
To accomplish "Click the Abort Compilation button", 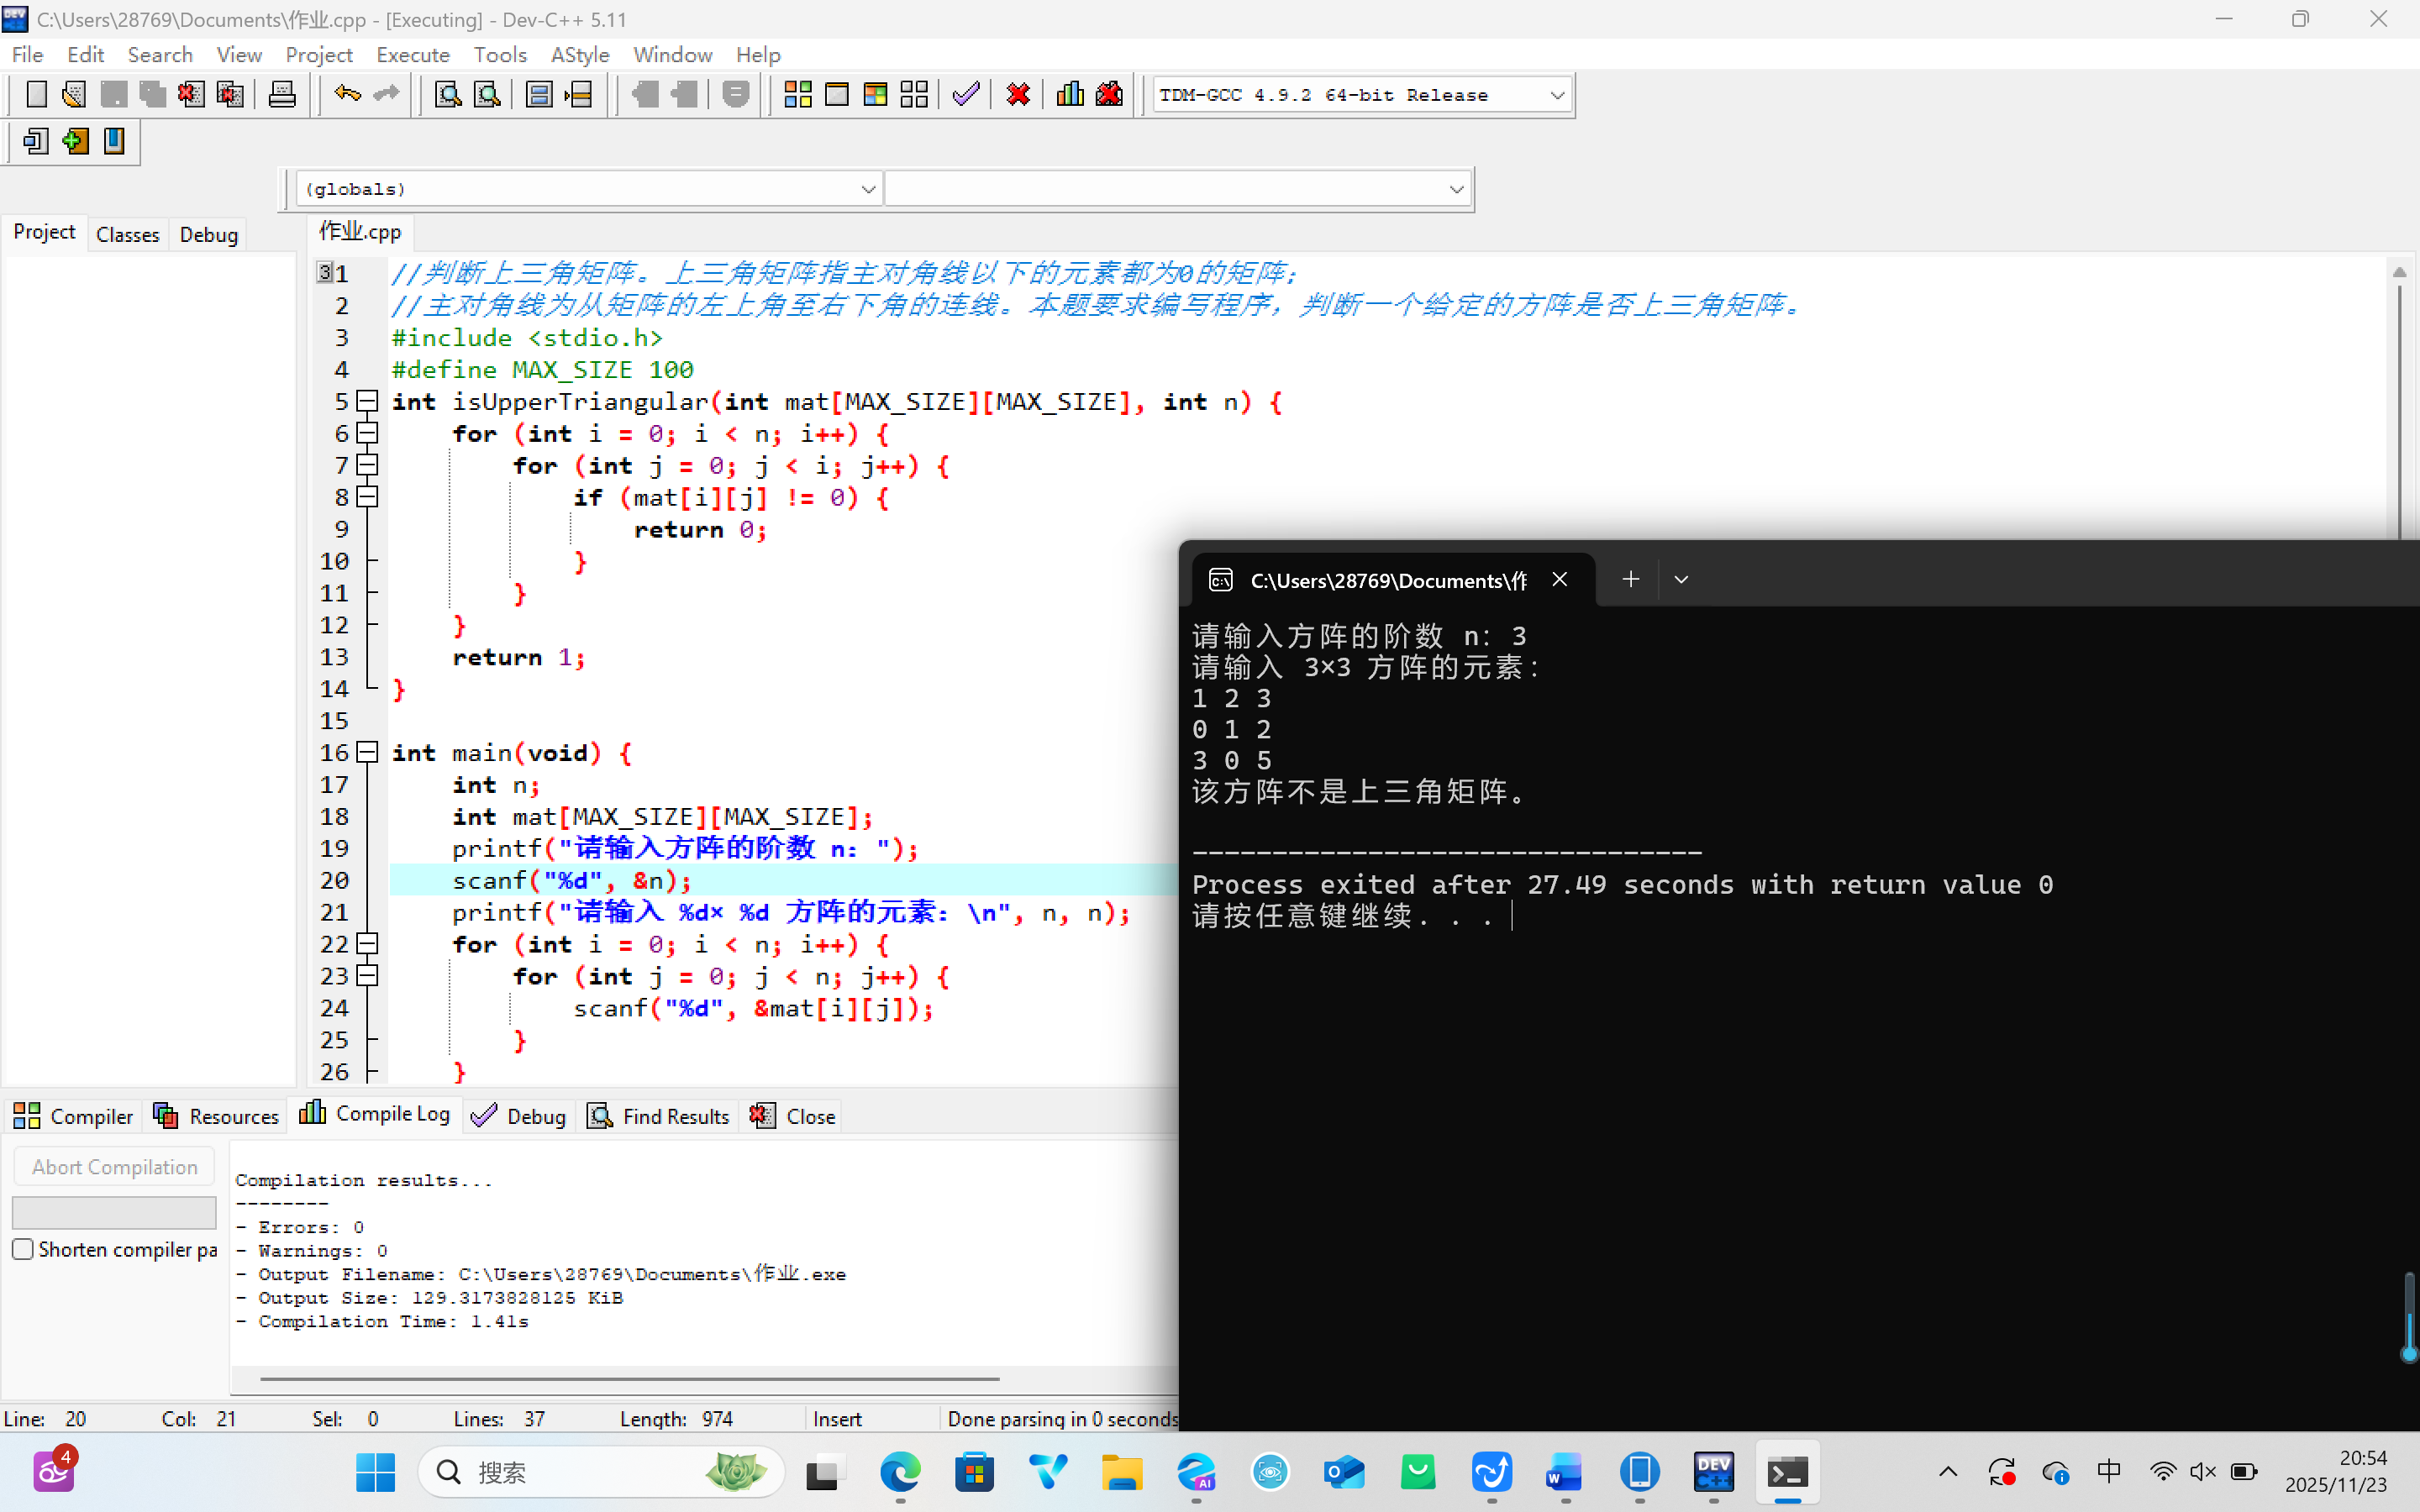I will (114, 1167).
